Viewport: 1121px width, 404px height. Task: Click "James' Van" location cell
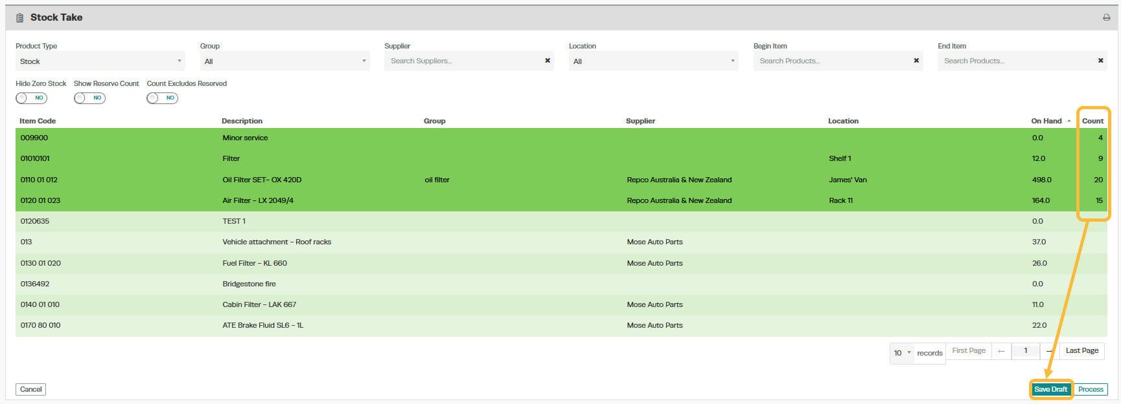[848, 180]
